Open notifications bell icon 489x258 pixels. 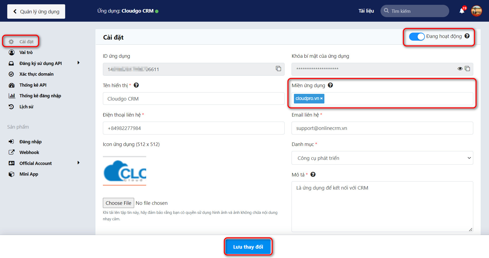pyautogui.click(x=462, y=11)
